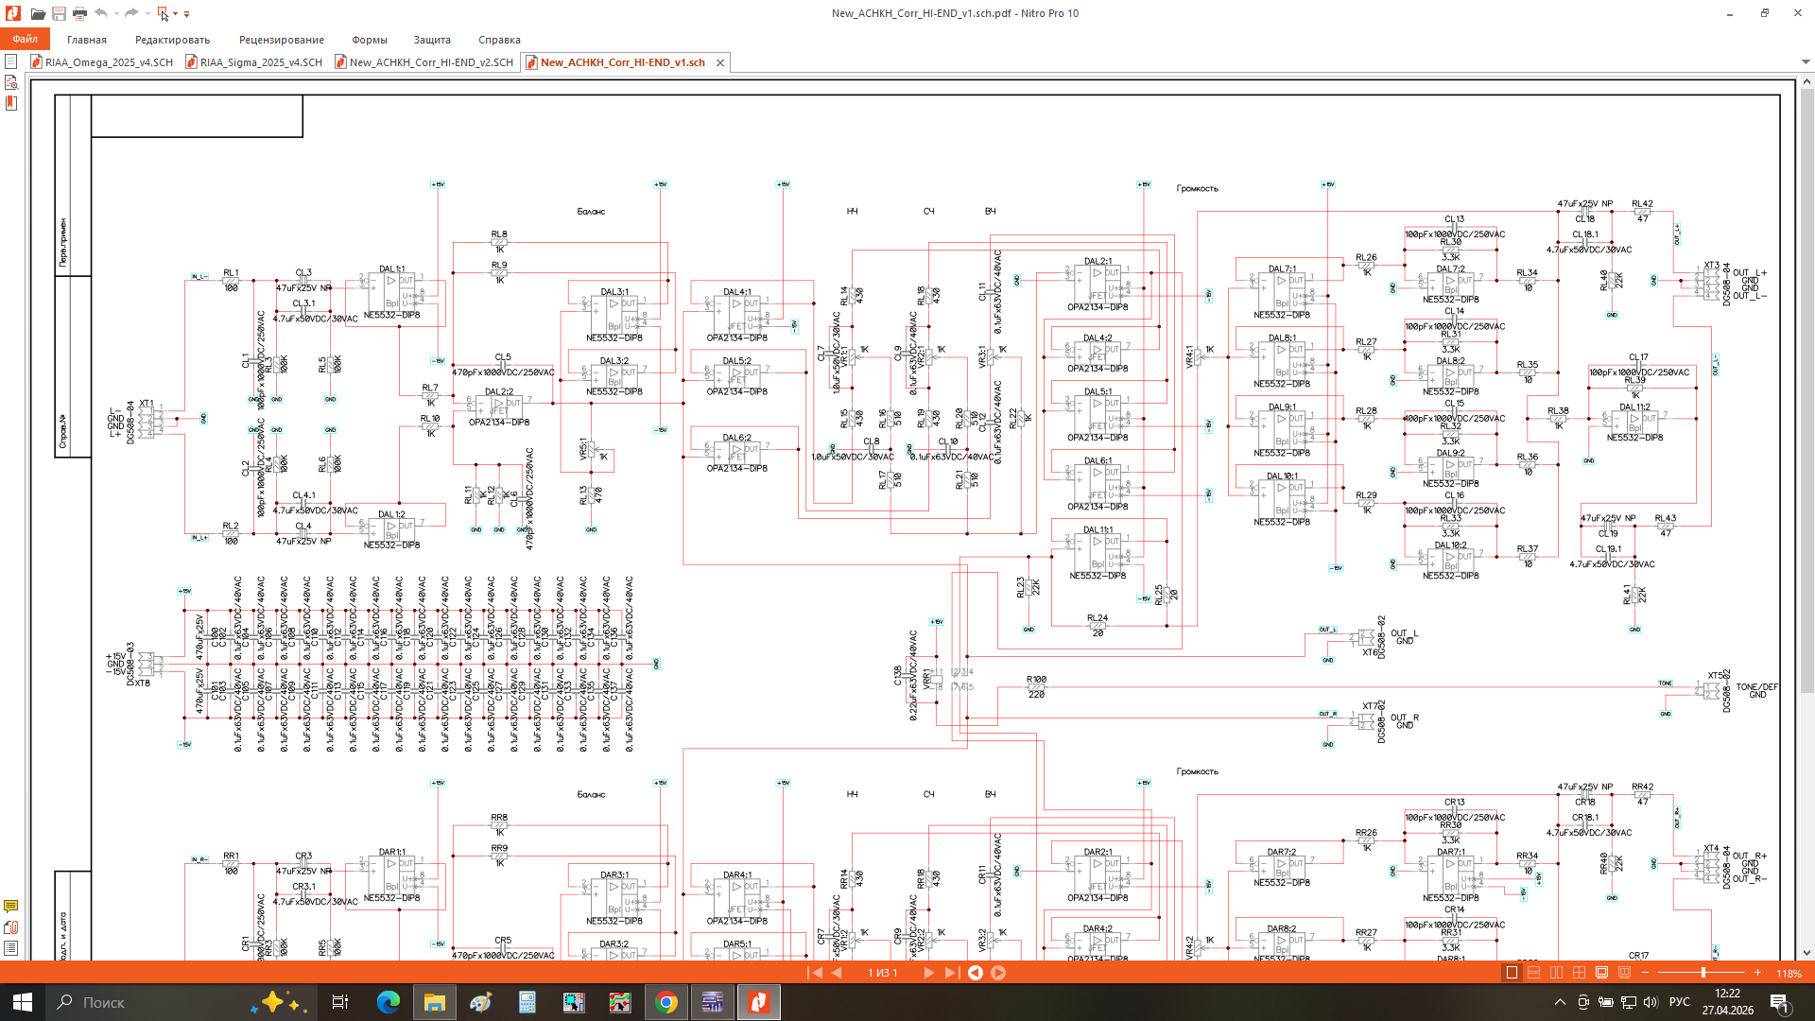Viewport: 1815px width, 1021px height.
Task: Toggle full screen view mode
Action: point(1601,973)
